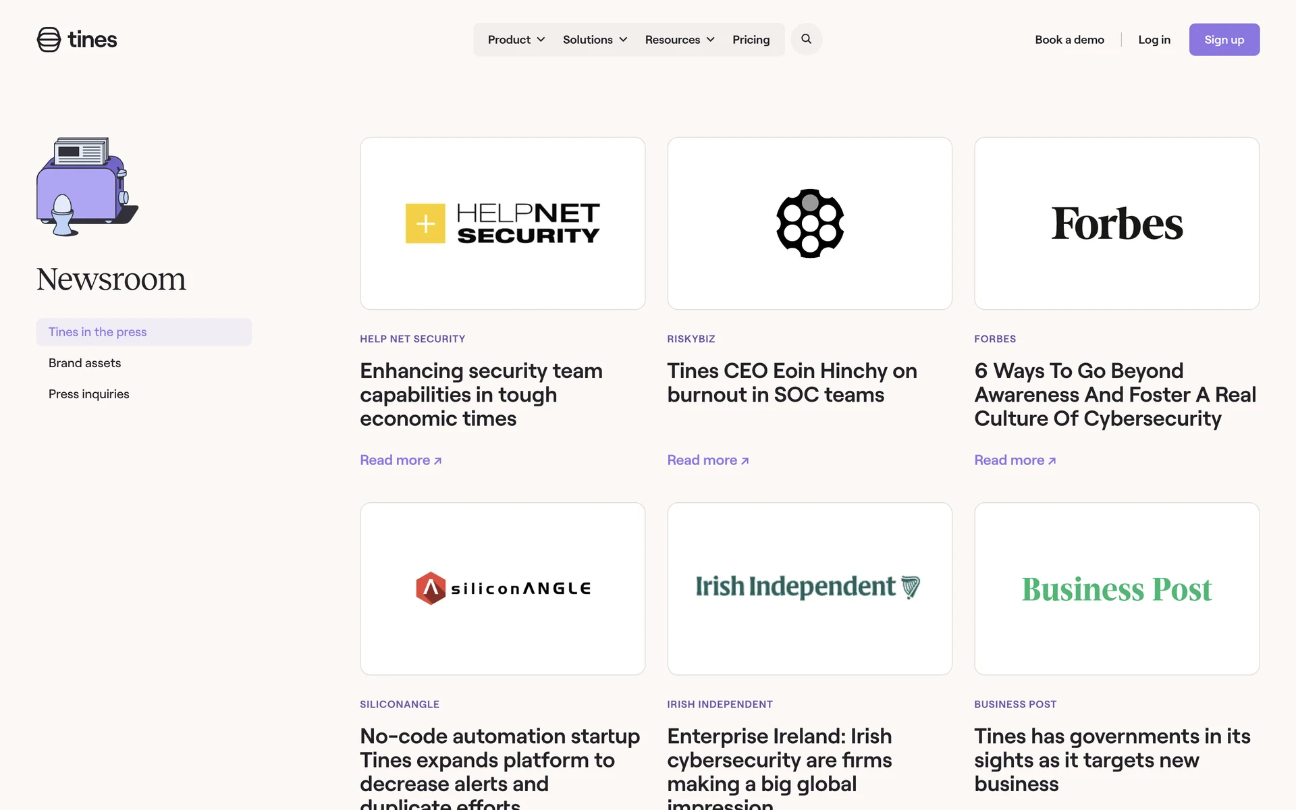Click the Risky Biz revolver cylinder logo
The width and height of the screenshot is (1296, 810).
[809, 223]
